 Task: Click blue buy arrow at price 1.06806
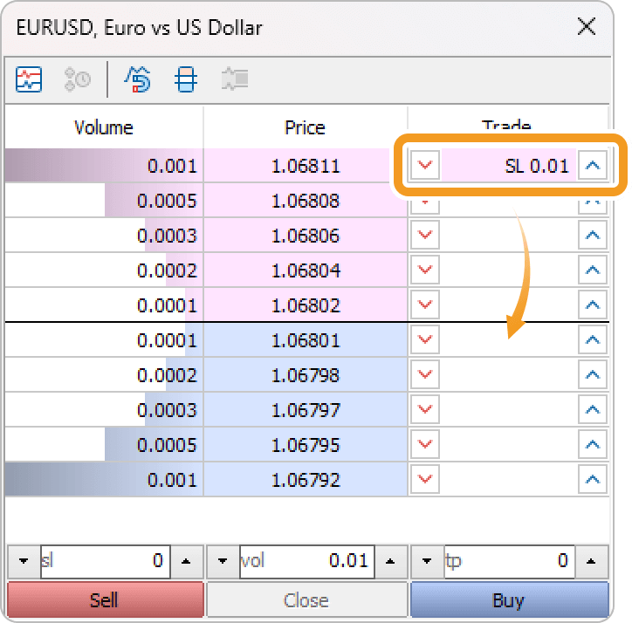593,235
